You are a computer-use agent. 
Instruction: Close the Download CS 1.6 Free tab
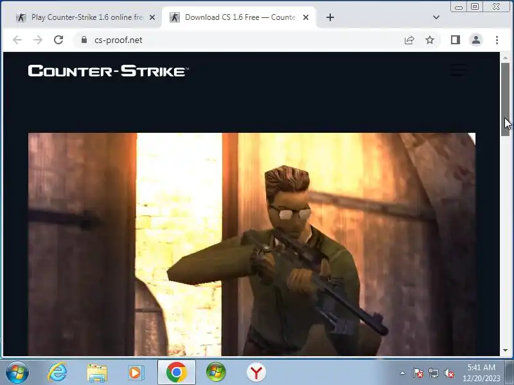click(306, 17)
